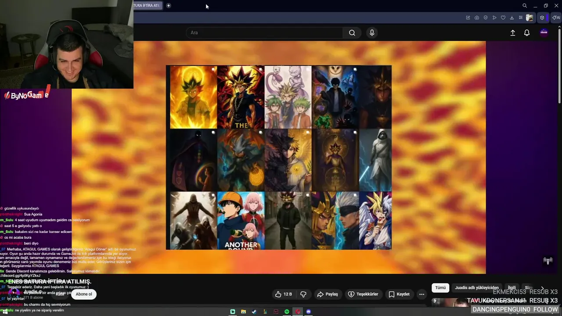Viewport: 562px width, 316px height.
Task: Click the browser send-arrow flow icon
Action: pos(494,18)
